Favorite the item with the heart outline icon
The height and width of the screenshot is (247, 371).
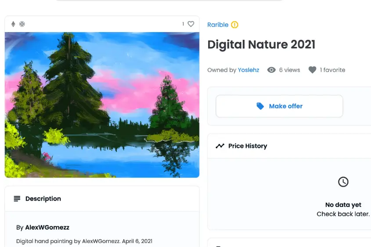tap(191, 24)
